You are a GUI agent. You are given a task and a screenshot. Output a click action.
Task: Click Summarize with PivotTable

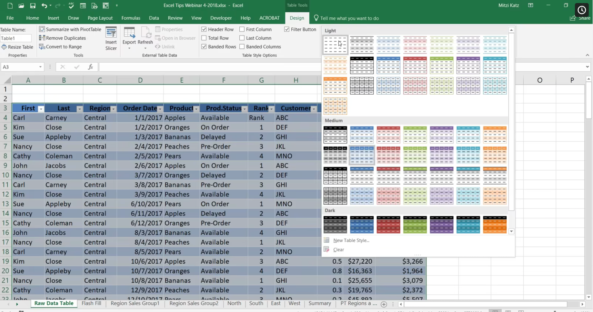point(71,29)
